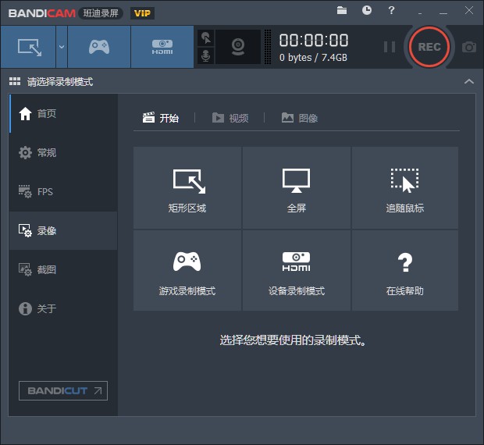This screenshot has width=484, height=445.
Task: Switch to the 开始 tab
Action: [x=161, y=118]
